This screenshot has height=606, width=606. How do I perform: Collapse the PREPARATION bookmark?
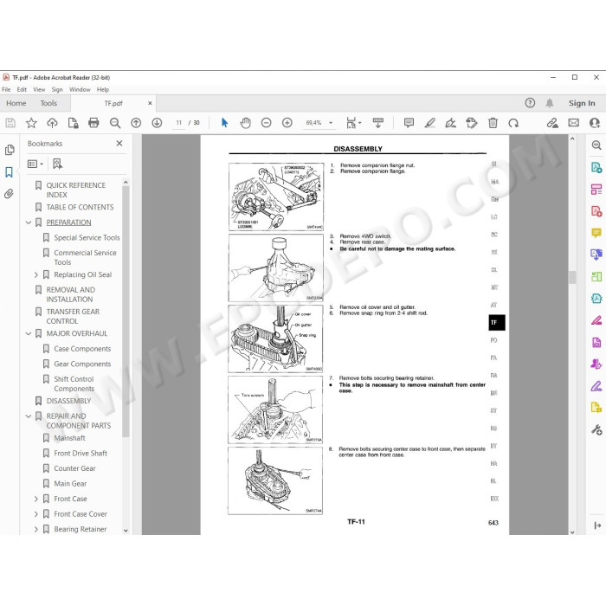tap(29, 222)
